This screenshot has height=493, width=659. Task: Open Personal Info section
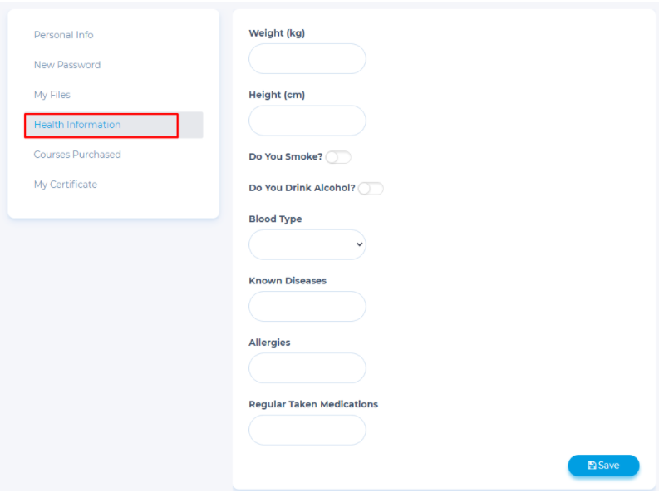(63, 35)
